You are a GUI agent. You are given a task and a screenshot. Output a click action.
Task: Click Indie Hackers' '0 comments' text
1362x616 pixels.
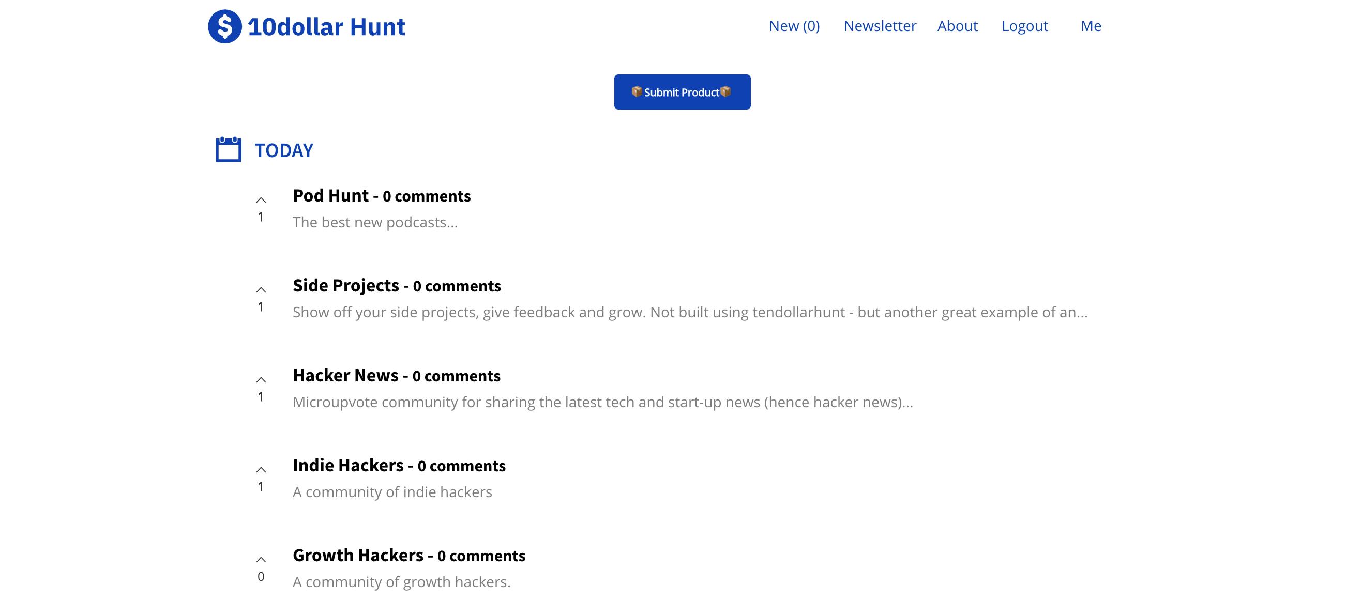click(462, 466)
